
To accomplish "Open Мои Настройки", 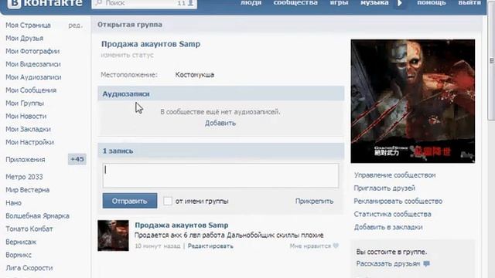I will 29,142.
